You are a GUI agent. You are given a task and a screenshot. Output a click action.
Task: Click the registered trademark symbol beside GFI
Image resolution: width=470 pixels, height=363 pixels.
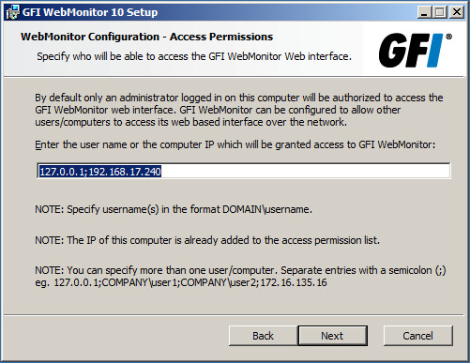pos(448,37)
